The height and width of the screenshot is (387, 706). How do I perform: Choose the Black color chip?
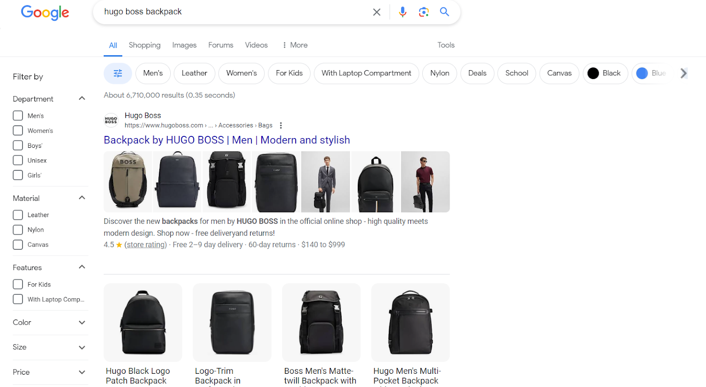(605, 73)
